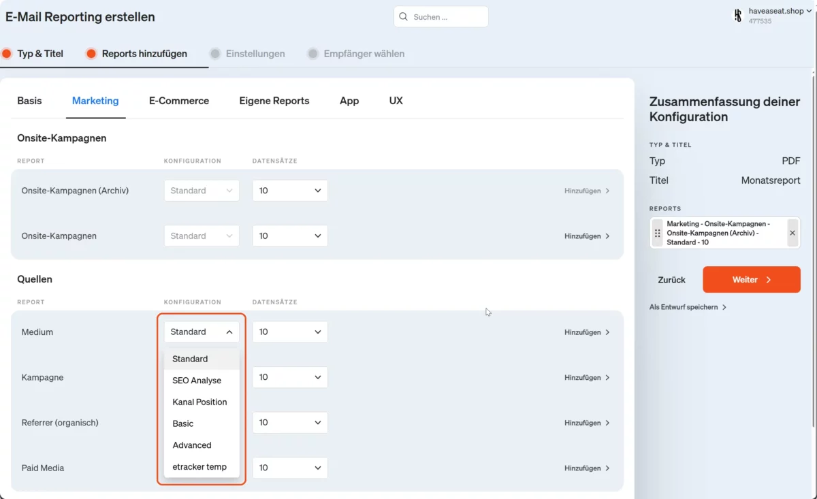
Task: Open the Paid Media Datensätze dropdown
Action: [290, 468]
